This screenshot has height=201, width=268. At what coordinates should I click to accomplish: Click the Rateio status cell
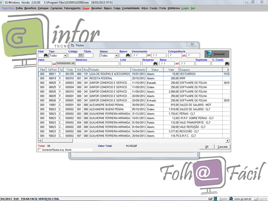point(155,123)
